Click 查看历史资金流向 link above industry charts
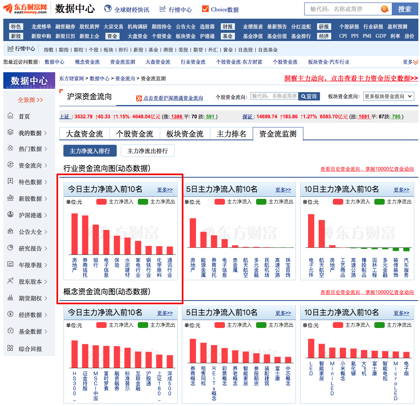The height and width of the screenshot is (406, 420). pos(367,169)
